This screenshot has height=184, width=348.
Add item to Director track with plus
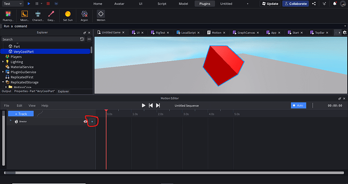tap(92, 121)
